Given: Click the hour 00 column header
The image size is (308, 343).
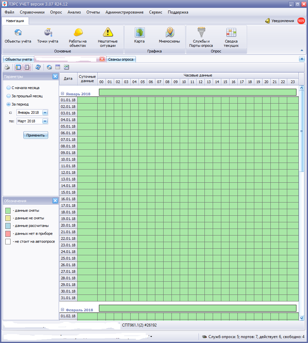Looking at the screenshot, I should click(x=102, y=82).
